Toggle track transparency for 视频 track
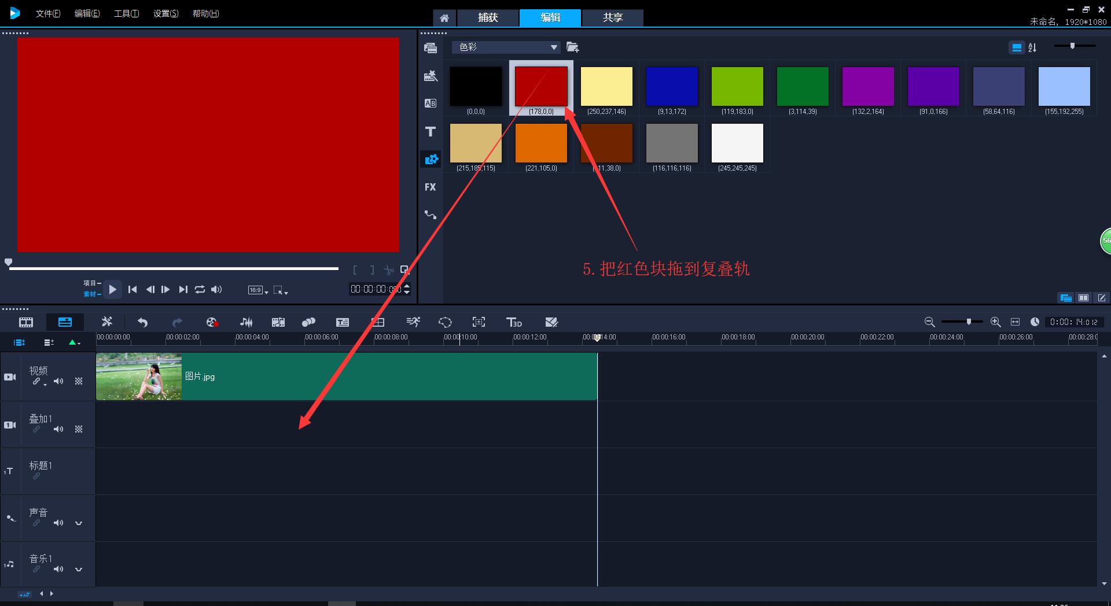This screenshot has height=606, width=1111. [x=79, y=381]
